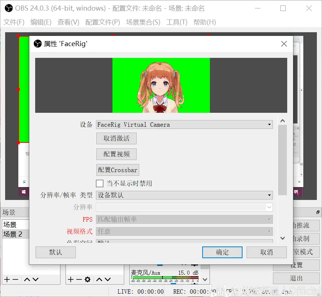
Task: Confirm with the 确定 button
Action: (x=222, y=252)
